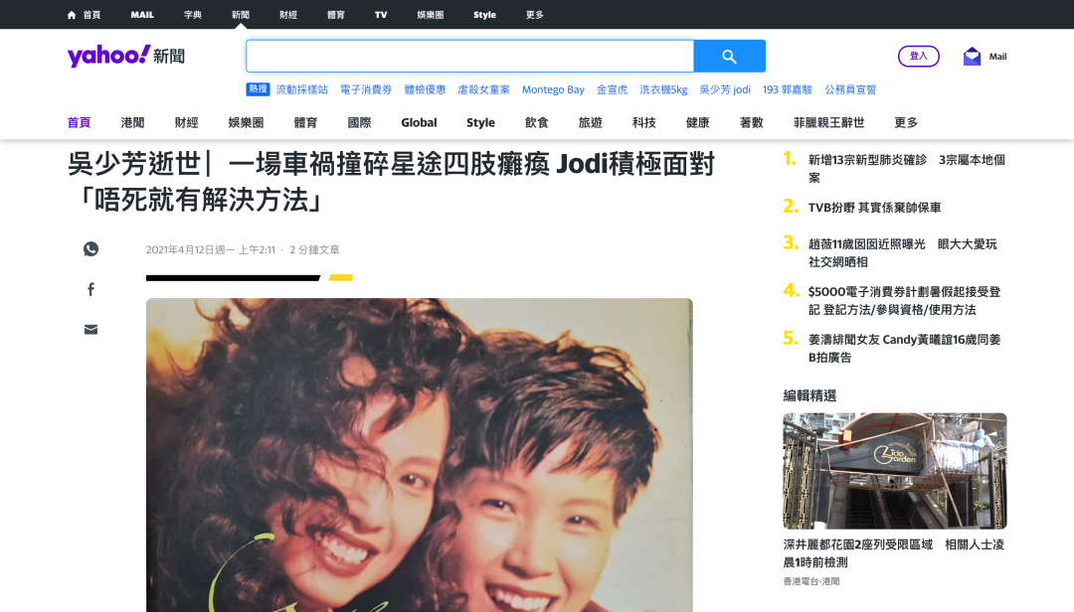The height and width of the screenshot is (612, 1074).
Task: Click trending search 流動採樣站
Action: pos(302,89)
